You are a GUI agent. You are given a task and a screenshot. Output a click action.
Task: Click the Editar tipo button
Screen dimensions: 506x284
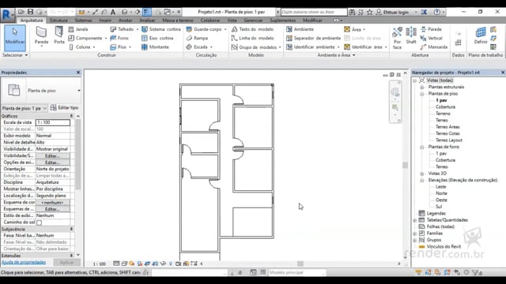(x=65, y=107)
